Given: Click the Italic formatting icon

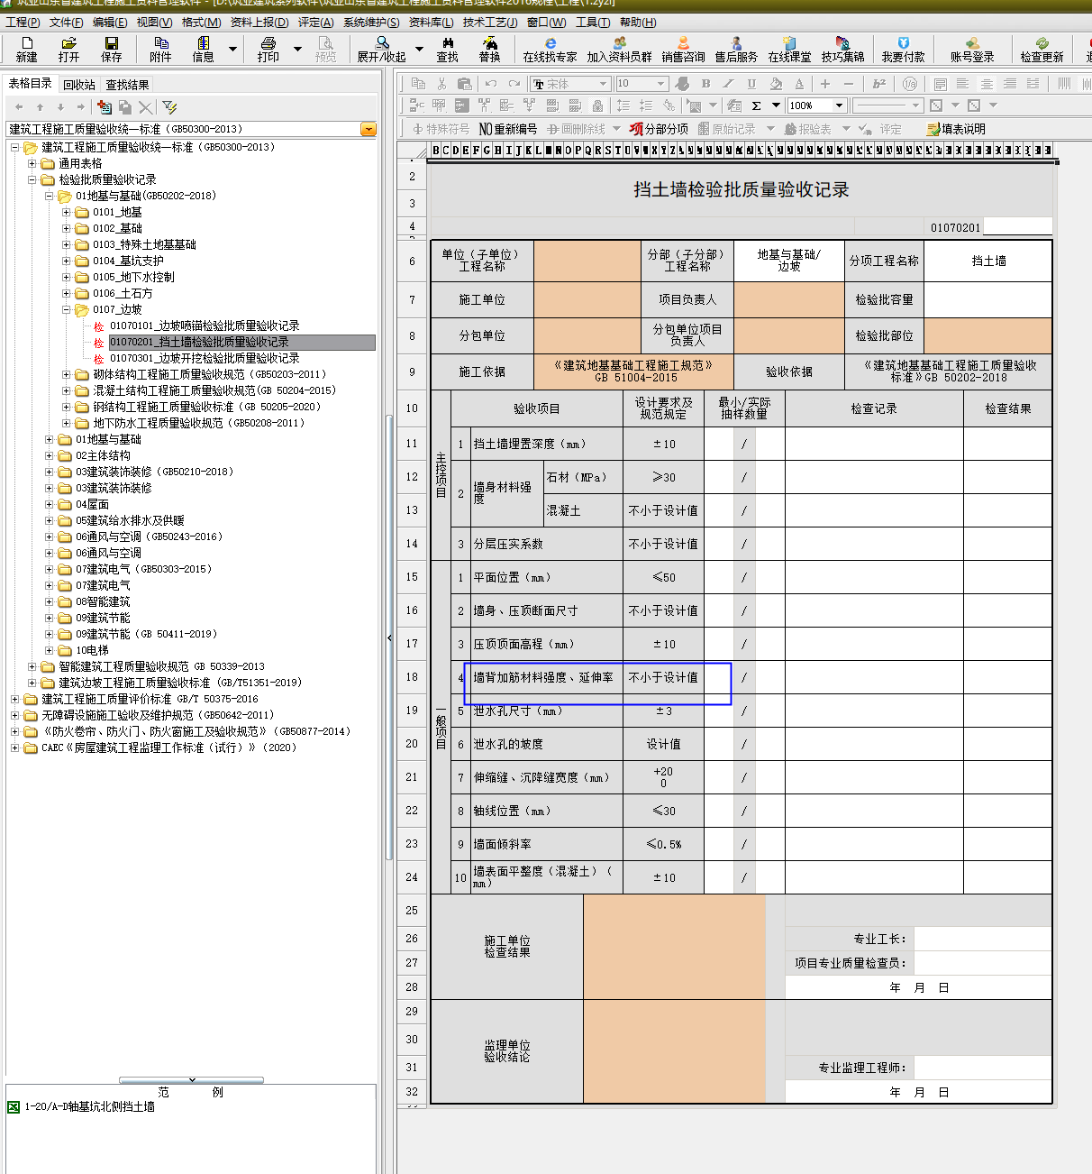Looking at the screenshot, I should click(x=729, y=84).
